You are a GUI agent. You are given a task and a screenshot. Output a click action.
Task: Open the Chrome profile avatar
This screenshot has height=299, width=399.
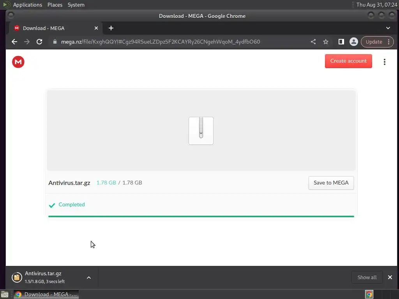pyautogui.click(x=353, y=42)
